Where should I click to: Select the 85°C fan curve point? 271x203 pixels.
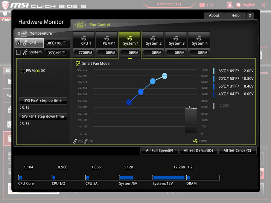click(x=164, y=76)
